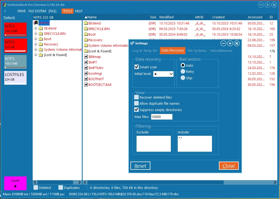This screenshot has height=199, width=280.
Task: Click the [Lost & Found] folder icon in list
Action: (86, 51)
